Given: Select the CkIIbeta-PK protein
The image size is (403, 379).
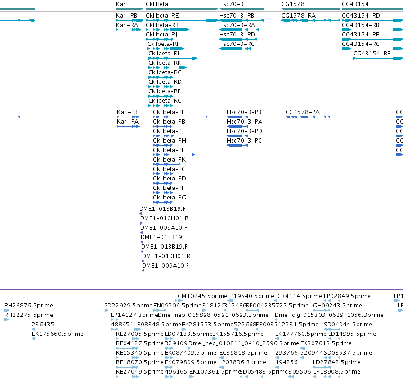Looking at the screenshot, I should [x=169, y=160].
